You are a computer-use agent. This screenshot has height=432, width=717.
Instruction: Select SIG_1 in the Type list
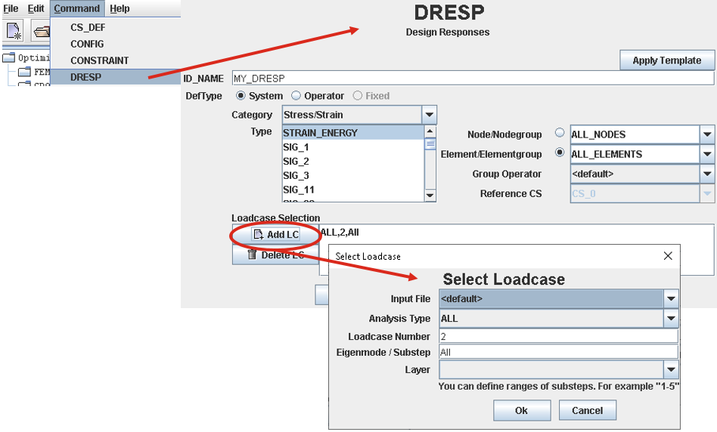point(353,147)
